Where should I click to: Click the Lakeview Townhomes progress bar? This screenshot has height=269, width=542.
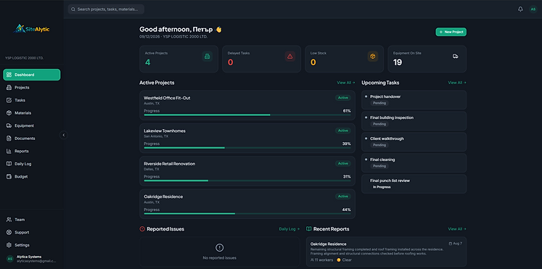coord(247,148)
